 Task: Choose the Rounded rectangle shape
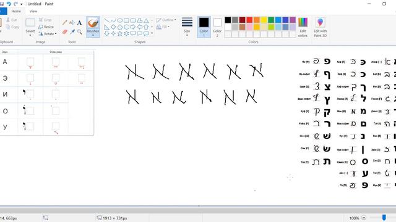133,20
